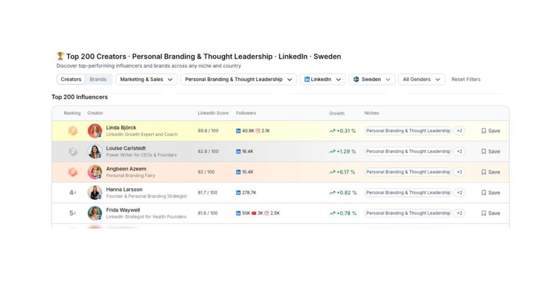Image resolution: width=551 pixels, height=289 pixels.
Task: Click Louise Carlstedt's avatar photo
Action: coord(95,152)
